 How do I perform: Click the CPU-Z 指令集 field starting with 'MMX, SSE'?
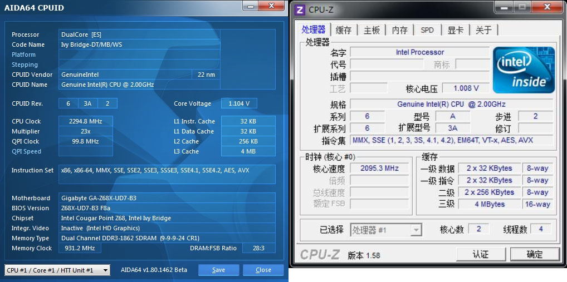tap(451, 140)
